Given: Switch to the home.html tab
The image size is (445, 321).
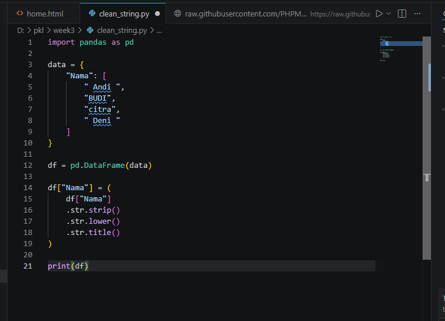Looking at the screenshot, I should [44, 14].
